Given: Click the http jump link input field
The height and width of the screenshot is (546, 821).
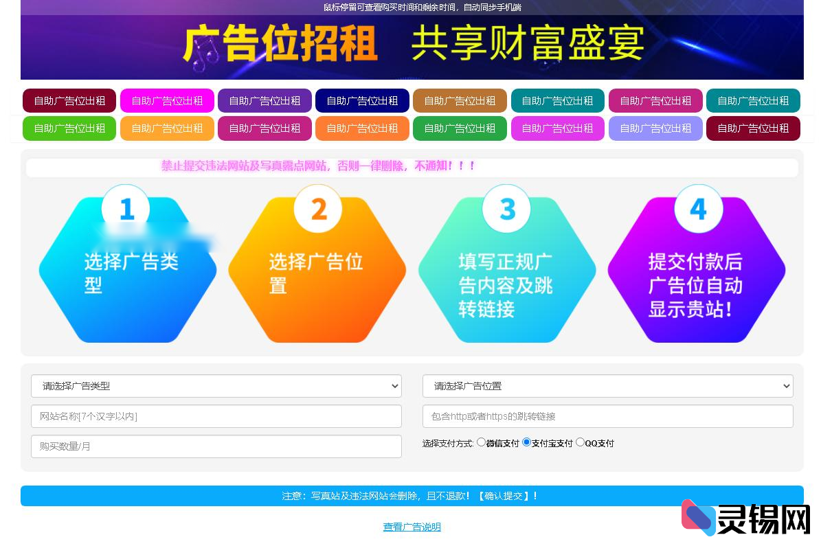Looking at the screenshot, I should click(607, 416).
